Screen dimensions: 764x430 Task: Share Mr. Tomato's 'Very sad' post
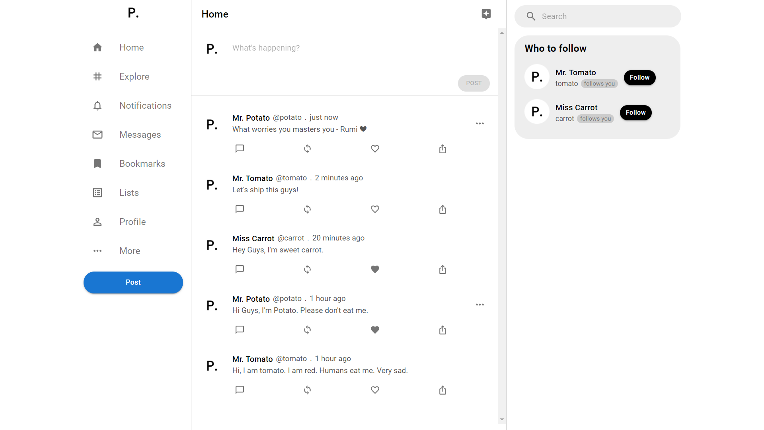(x=442, y=390)
